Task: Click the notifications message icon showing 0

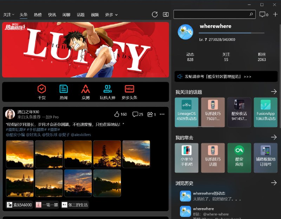Action: pyautogui.click(x=263, y=14)
